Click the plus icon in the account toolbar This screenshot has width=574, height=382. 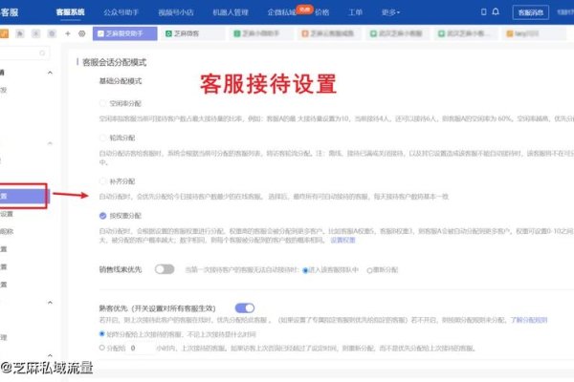68,33
